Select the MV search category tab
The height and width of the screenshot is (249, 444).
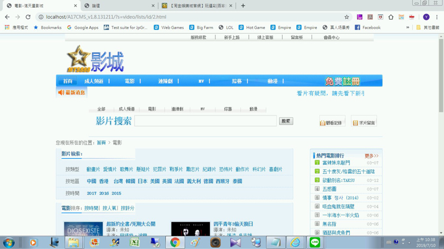point(203,109)
